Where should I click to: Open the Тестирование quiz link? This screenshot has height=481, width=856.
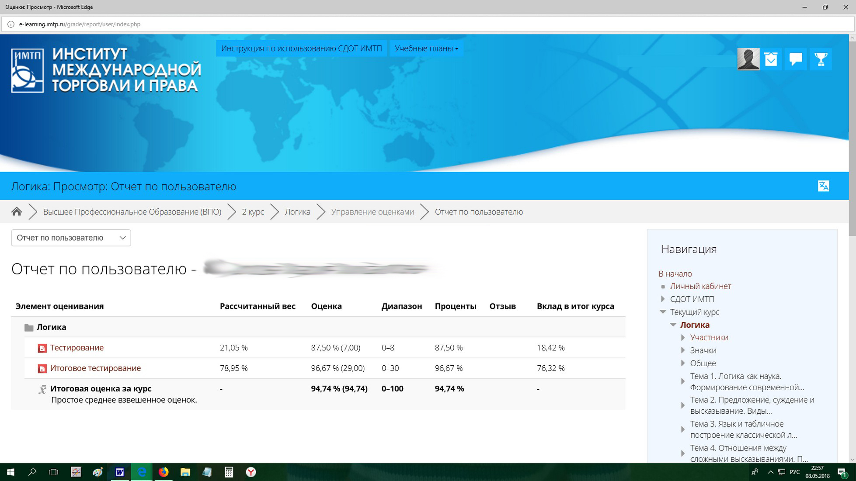click(x=77, y=348)
